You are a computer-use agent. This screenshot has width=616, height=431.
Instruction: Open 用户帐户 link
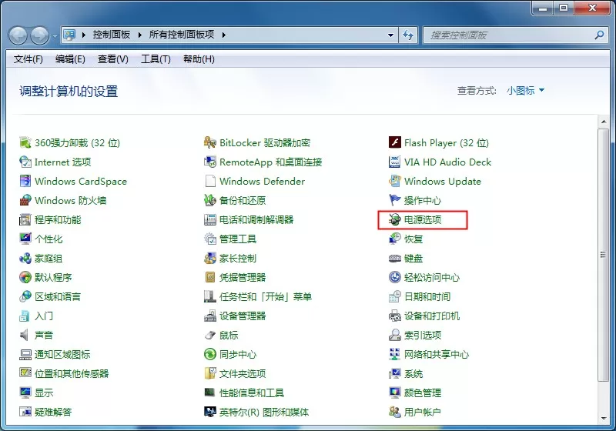[422, 412]
